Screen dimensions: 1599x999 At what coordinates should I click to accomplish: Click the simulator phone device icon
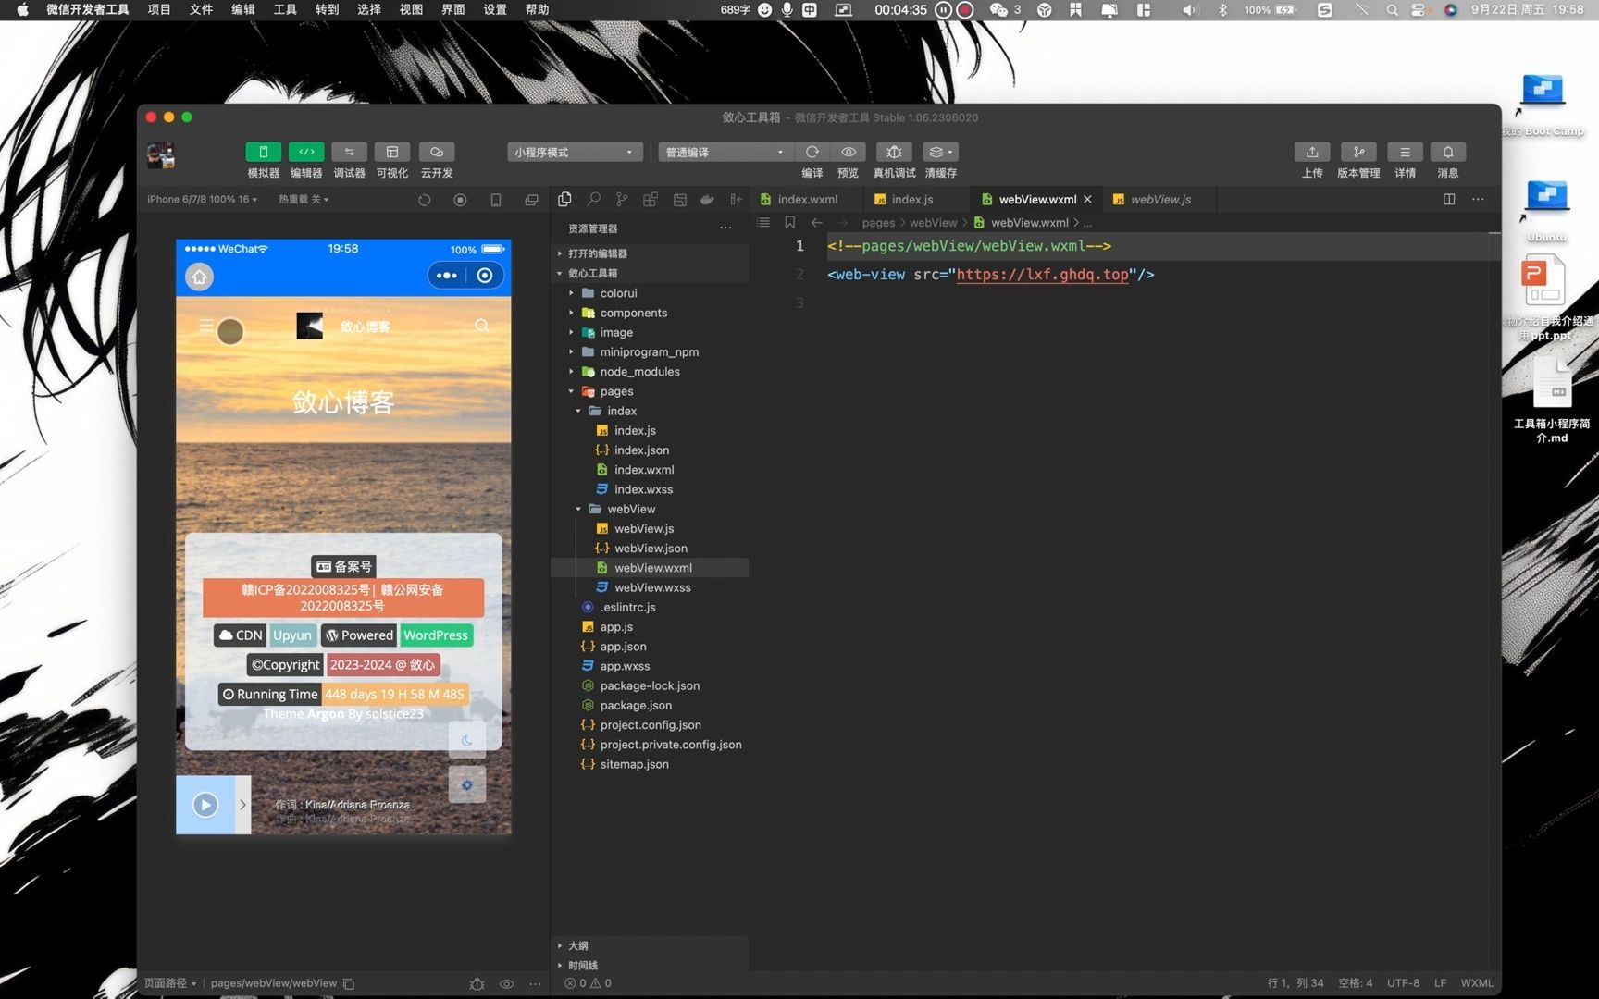[x=496, y=200]
